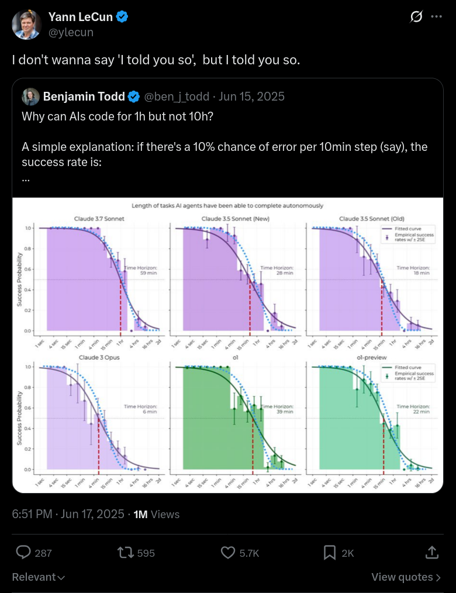Click the Yann LeCun display name
Screen dimensions: 456x593
pos(81,17)
